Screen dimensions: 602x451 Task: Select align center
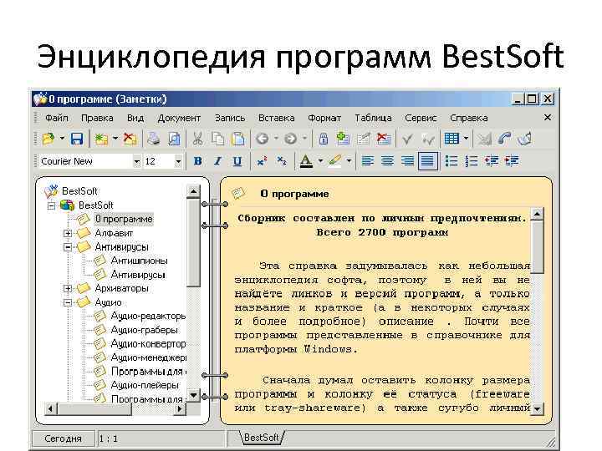click(x=387, y=161)
